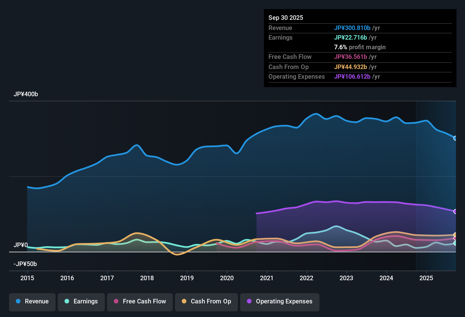Click the JP¥22.716b Earnings value
This screenshot has width=465, height=317.
[351, 37]
